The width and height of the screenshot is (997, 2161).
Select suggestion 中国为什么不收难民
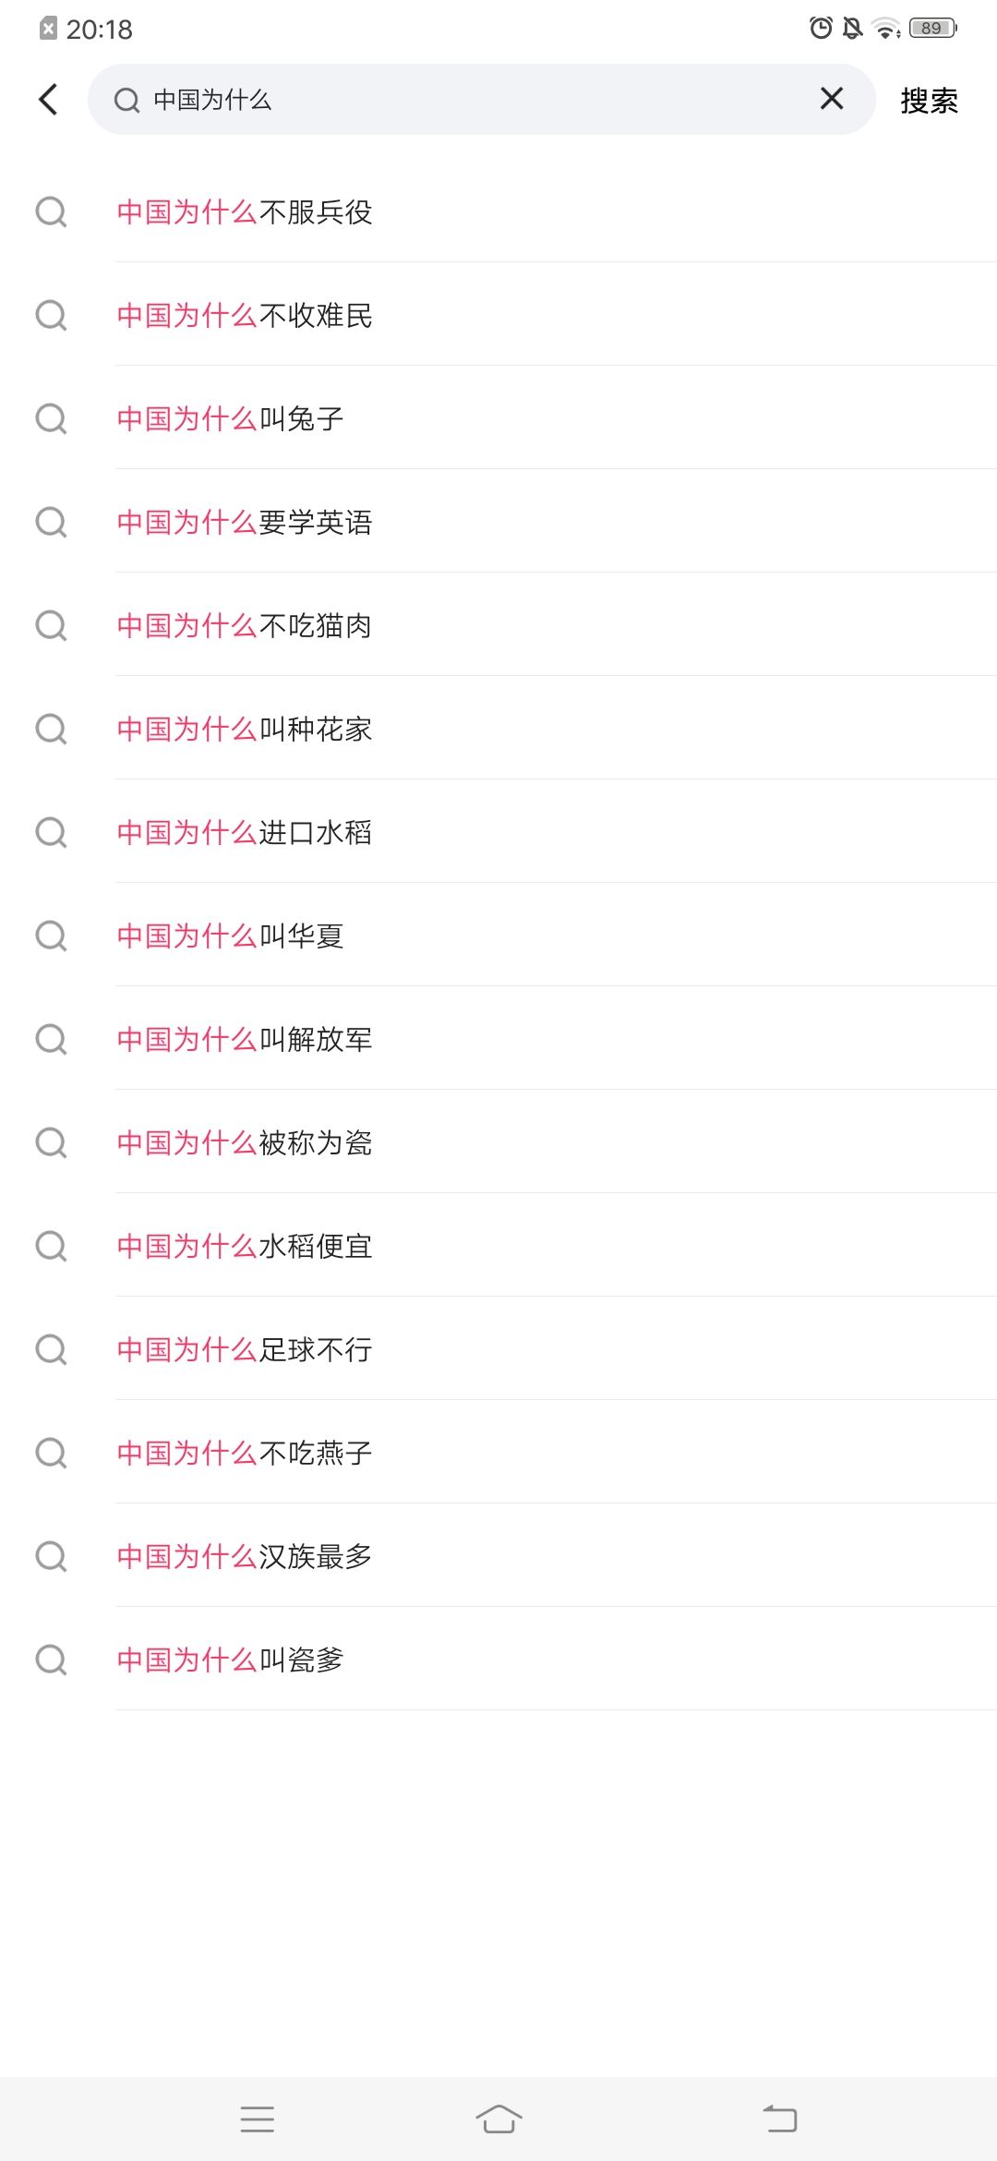click(245, 316)
